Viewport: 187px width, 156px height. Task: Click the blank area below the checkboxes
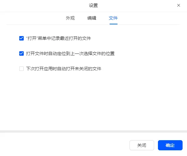[93, 100]
